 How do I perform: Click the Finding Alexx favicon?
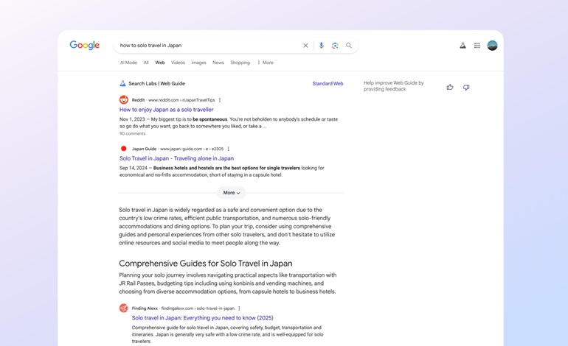click(124, 308)
